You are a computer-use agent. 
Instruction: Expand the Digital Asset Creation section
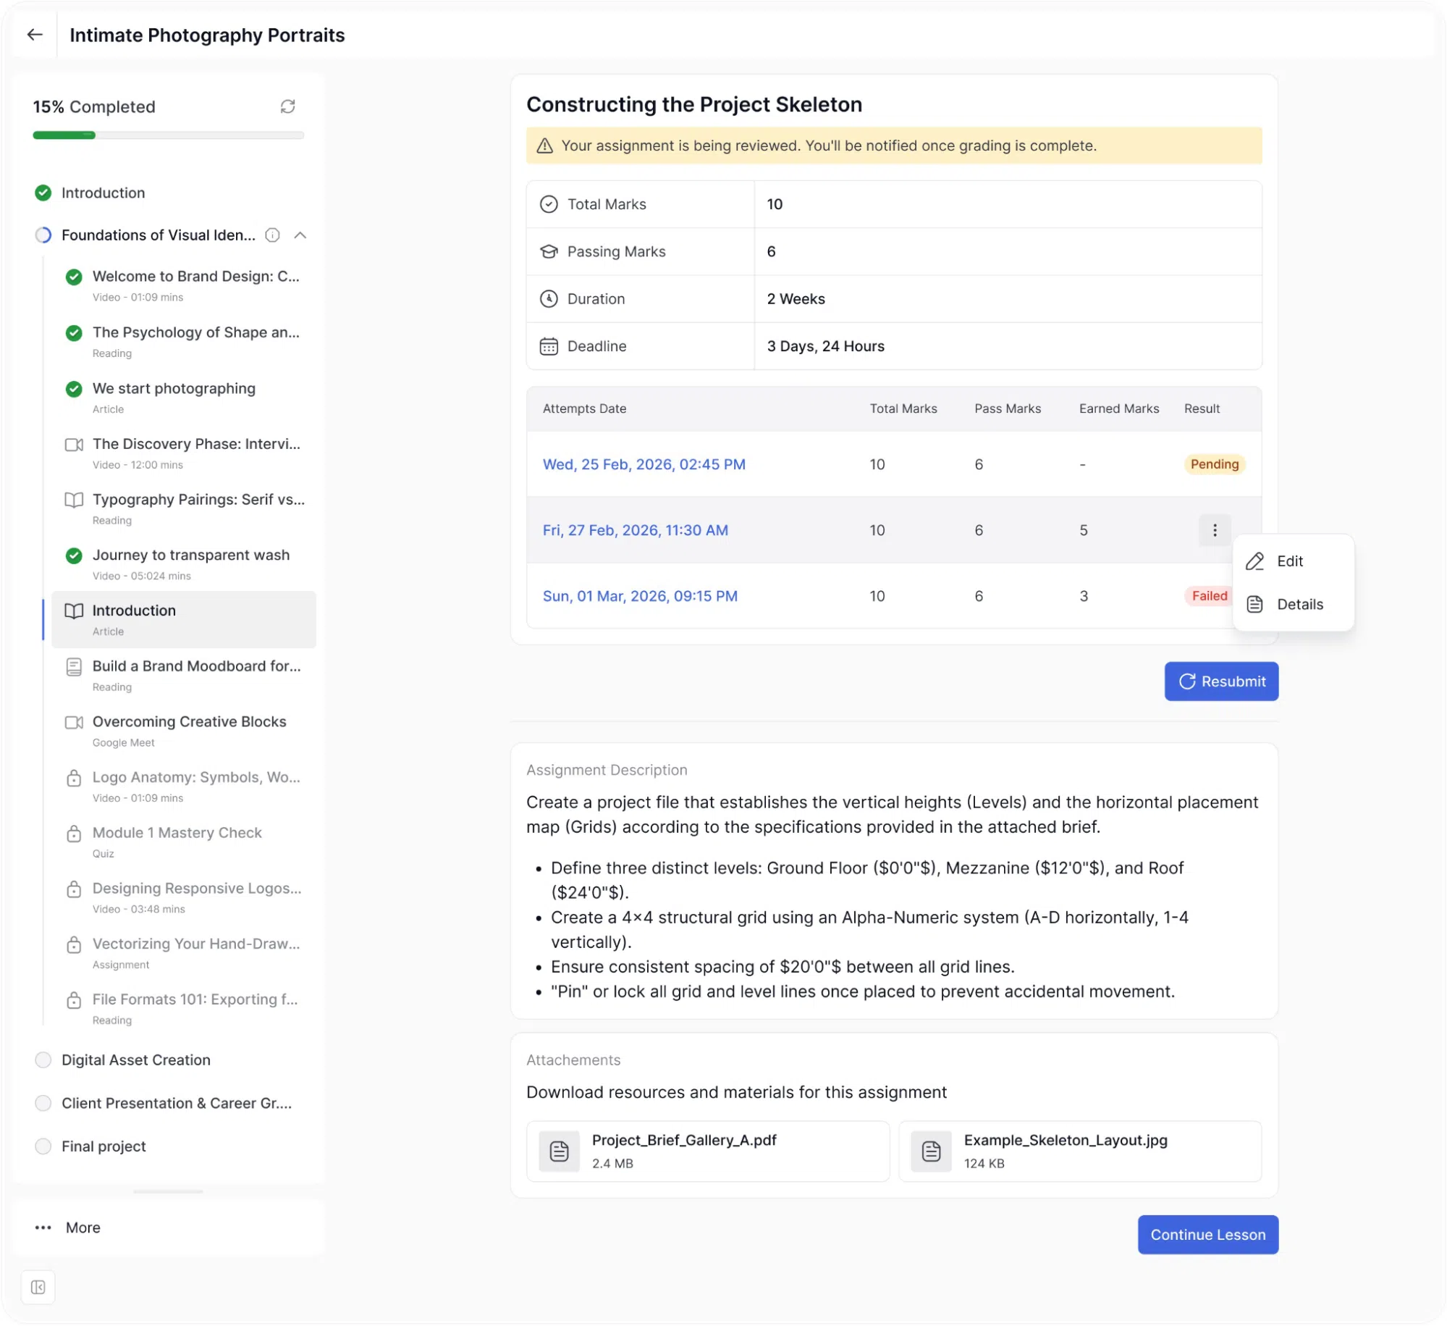tap(136, 1060)
